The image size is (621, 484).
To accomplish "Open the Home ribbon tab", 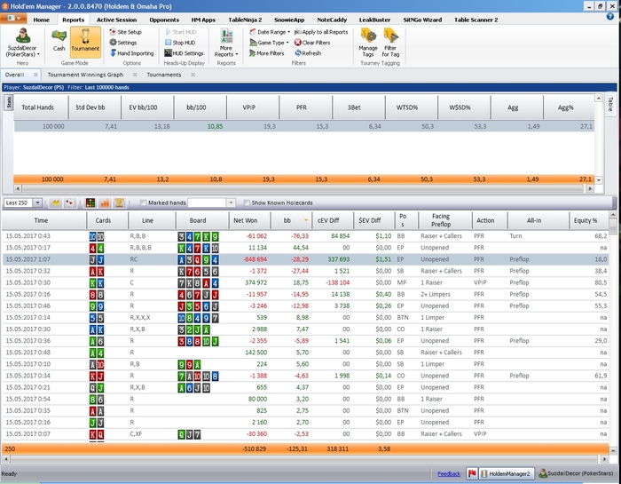I will point(41,20).
